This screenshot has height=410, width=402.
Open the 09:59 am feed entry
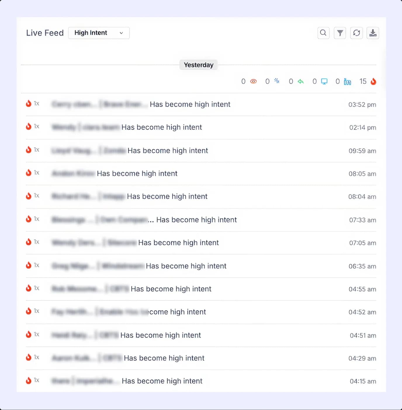click(x=168, y=151)
